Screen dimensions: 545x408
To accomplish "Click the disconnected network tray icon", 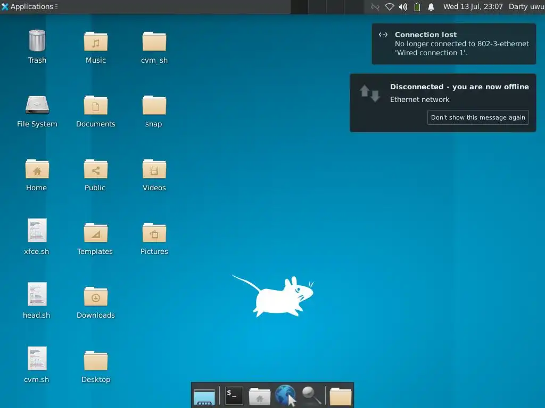I will pyautogui.click(x=375, y=7).
